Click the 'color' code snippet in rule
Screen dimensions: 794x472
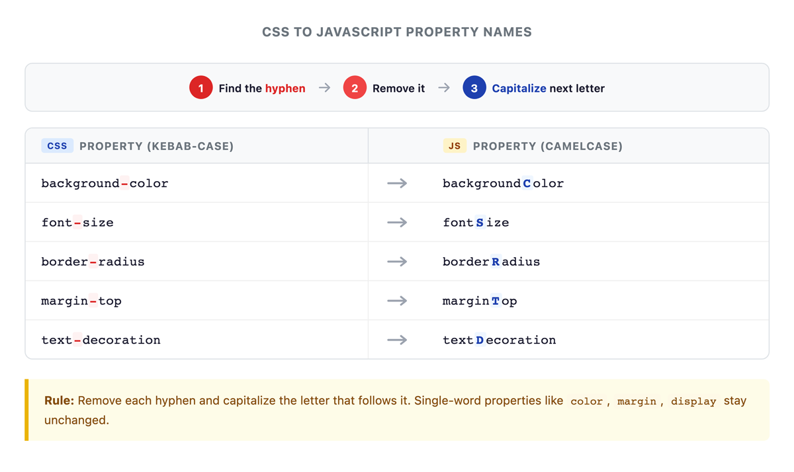click(587, 401)
